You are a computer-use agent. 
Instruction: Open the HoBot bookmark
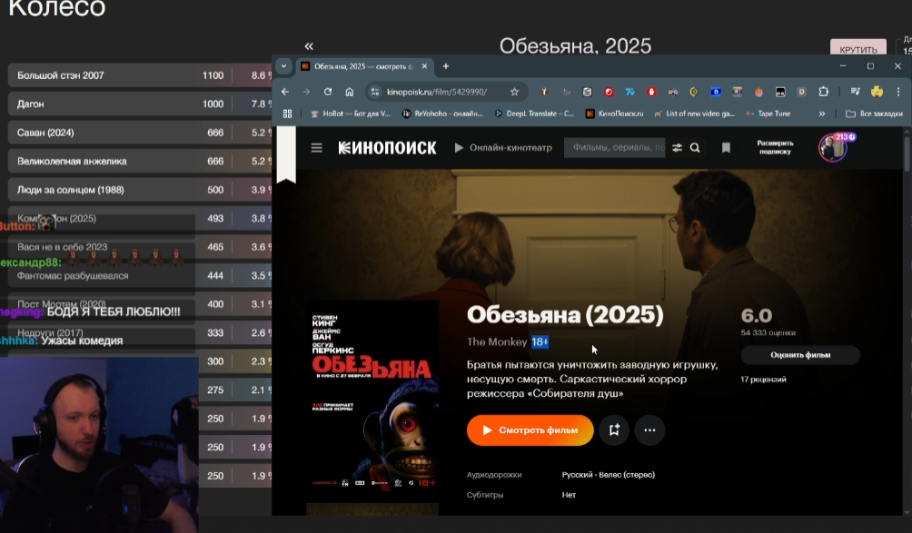(x=350, y=114)
